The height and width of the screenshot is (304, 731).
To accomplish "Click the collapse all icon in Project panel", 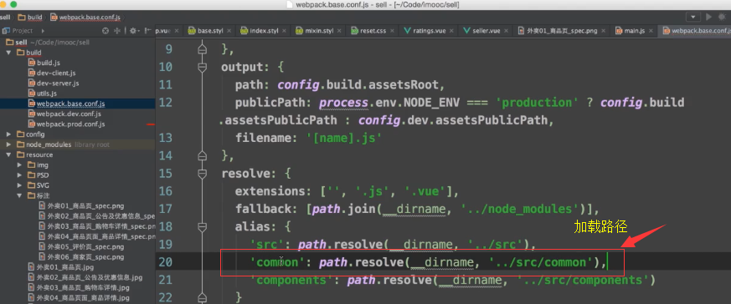I will point(117,31).
